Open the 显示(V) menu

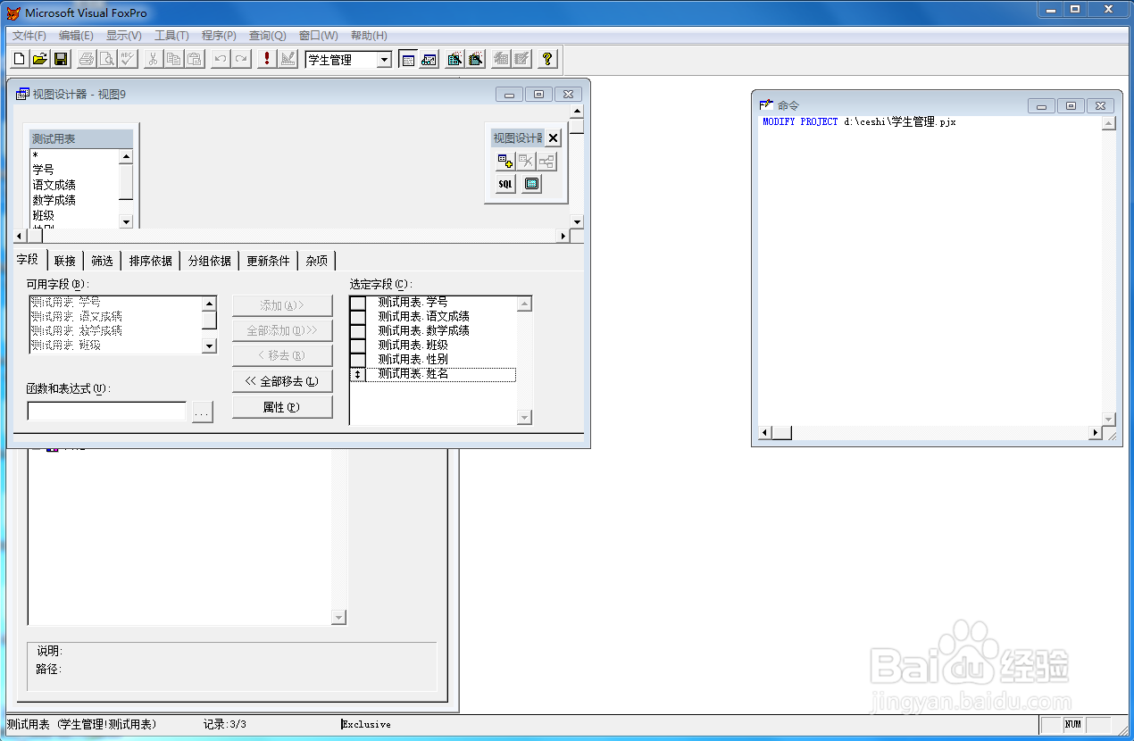(124, 36)
